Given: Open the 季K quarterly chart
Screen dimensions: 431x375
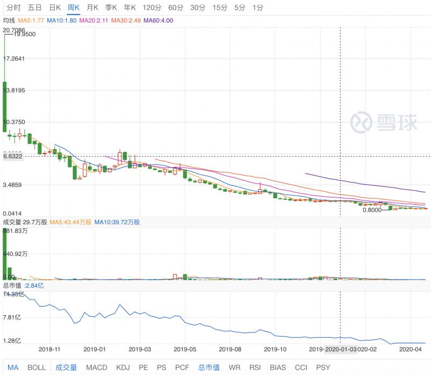Looking at the screenshot, I should point(111,8).
